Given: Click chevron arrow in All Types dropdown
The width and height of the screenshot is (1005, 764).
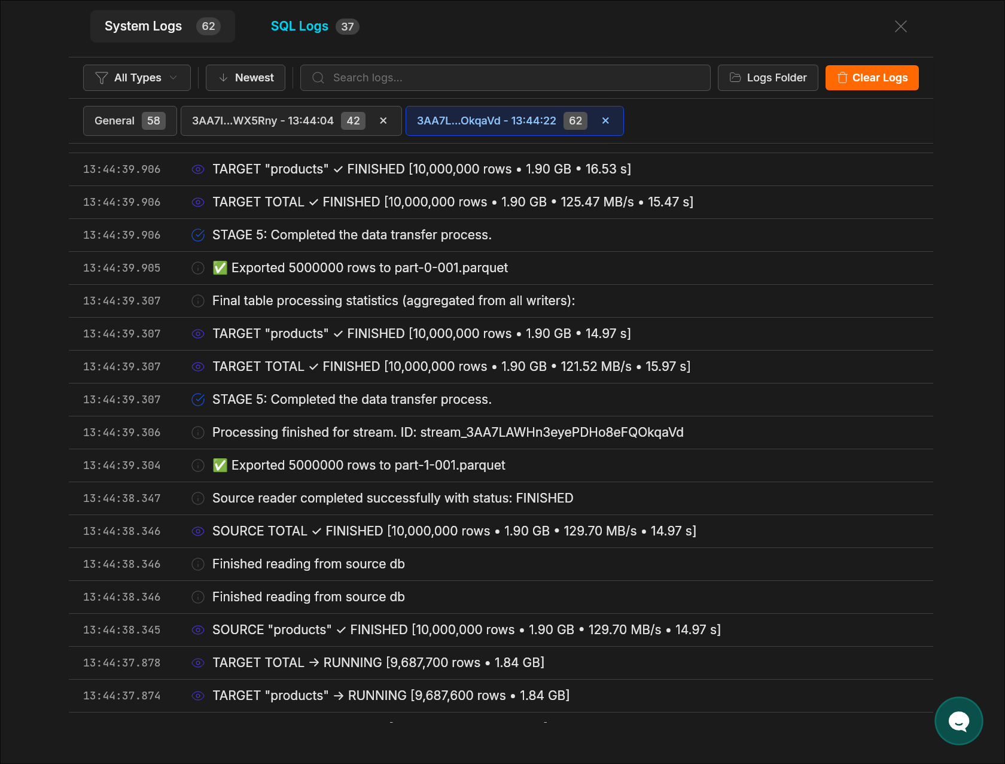Looking at the screenshot, I should (173, 78).
